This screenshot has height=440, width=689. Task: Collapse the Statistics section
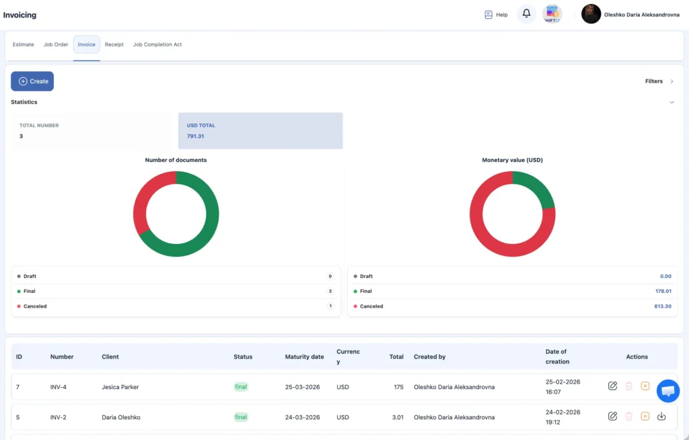click(x=672, y=102)
